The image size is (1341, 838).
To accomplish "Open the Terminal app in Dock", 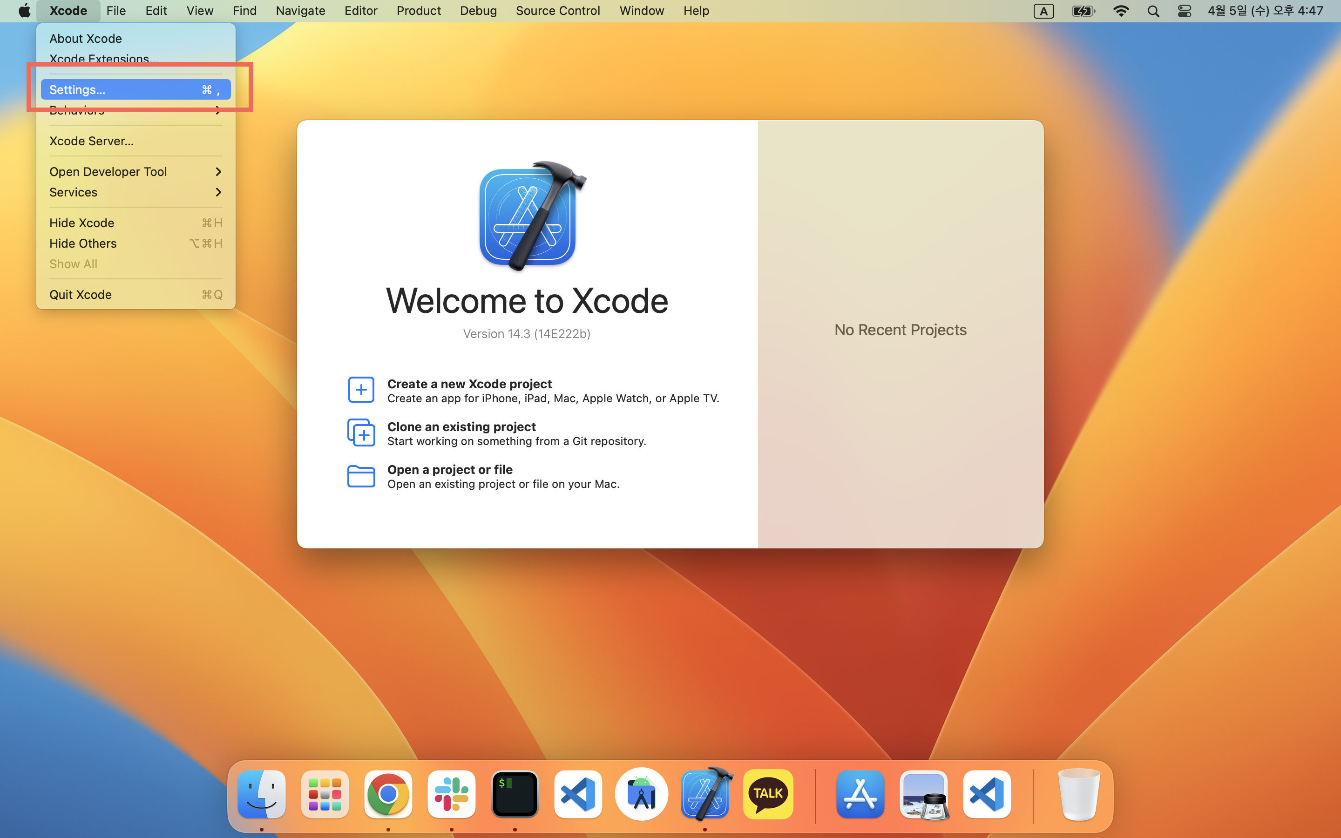I will (515, 794).
